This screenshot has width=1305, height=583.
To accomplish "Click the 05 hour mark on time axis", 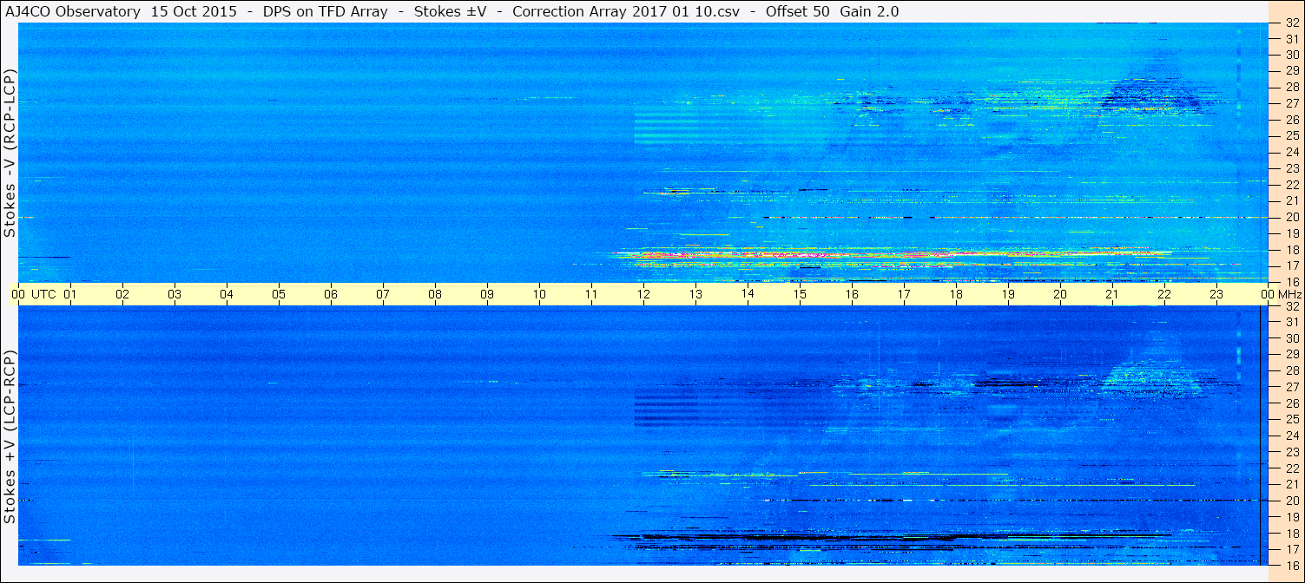I will click(279, 294).
